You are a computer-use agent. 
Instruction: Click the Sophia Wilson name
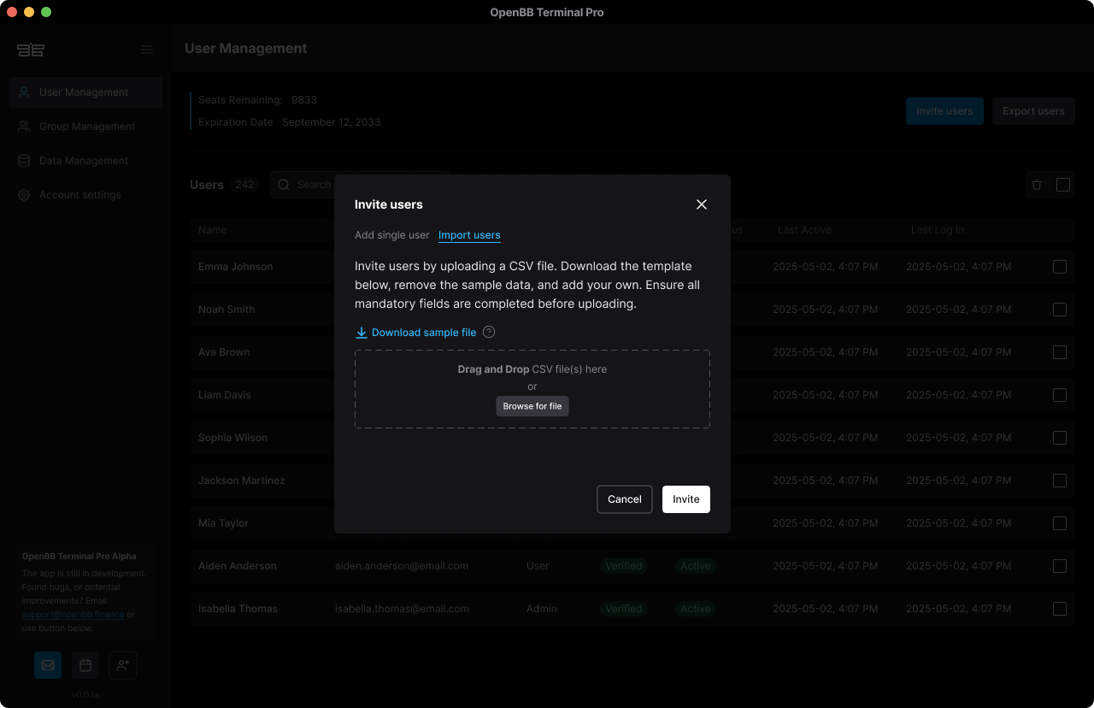pyautogui.click(x=233, y=438)
